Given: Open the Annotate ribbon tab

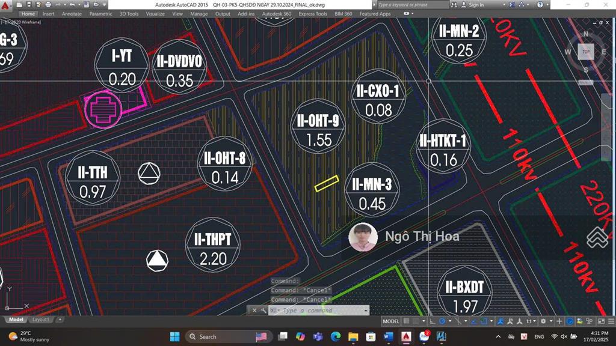Looking at the screenshot, I should click(x=72, y=13).
